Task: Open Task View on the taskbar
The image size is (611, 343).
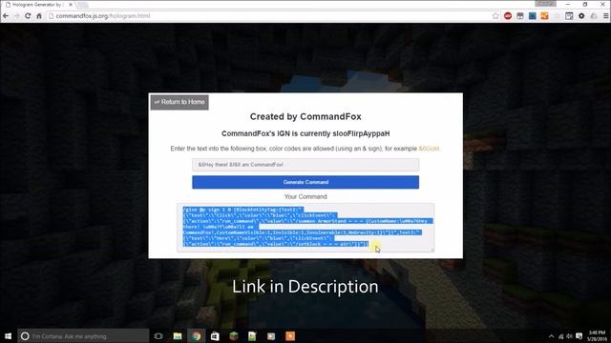Action: pyautogui.click(x=158, y=336)
